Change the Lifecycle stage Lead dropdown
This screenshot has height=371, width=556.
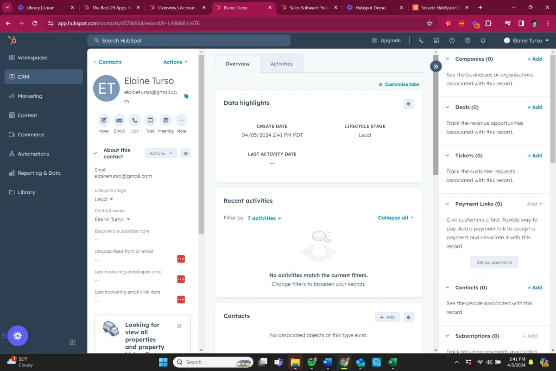tap(104, 199)
